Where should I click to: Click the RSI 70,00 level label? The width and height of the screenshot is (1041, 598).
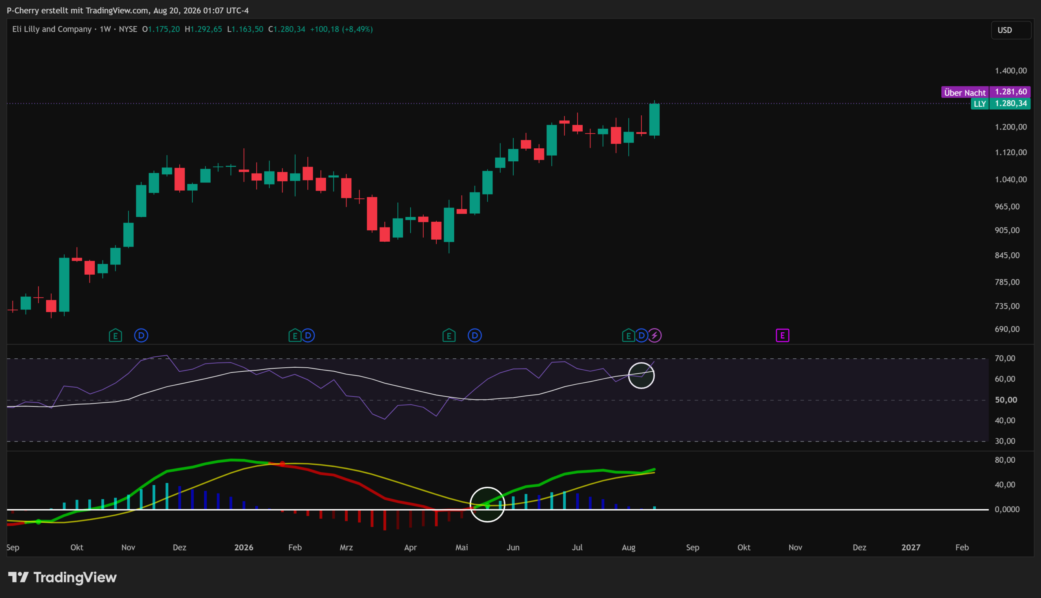point(1005,359)
